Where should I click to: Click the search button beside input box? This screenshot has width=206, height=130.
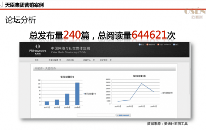[123, 115]
